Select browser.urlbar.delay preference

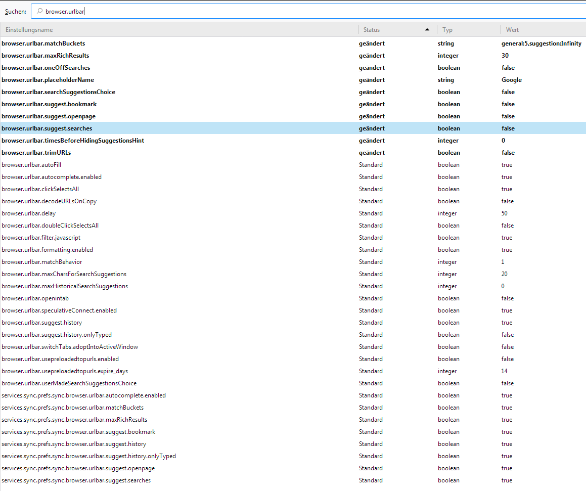pos(293,213)
